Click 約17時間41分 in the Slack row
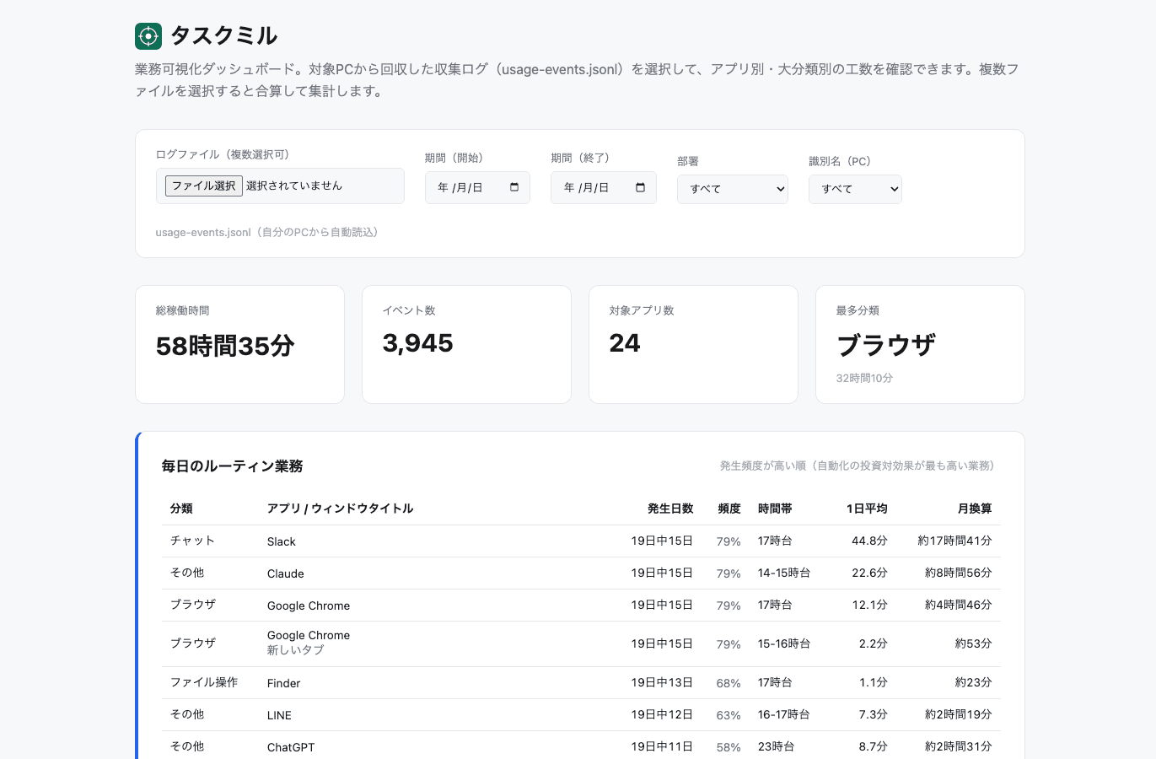Screen dimensions: 1156x759 [x=954, y=541]
